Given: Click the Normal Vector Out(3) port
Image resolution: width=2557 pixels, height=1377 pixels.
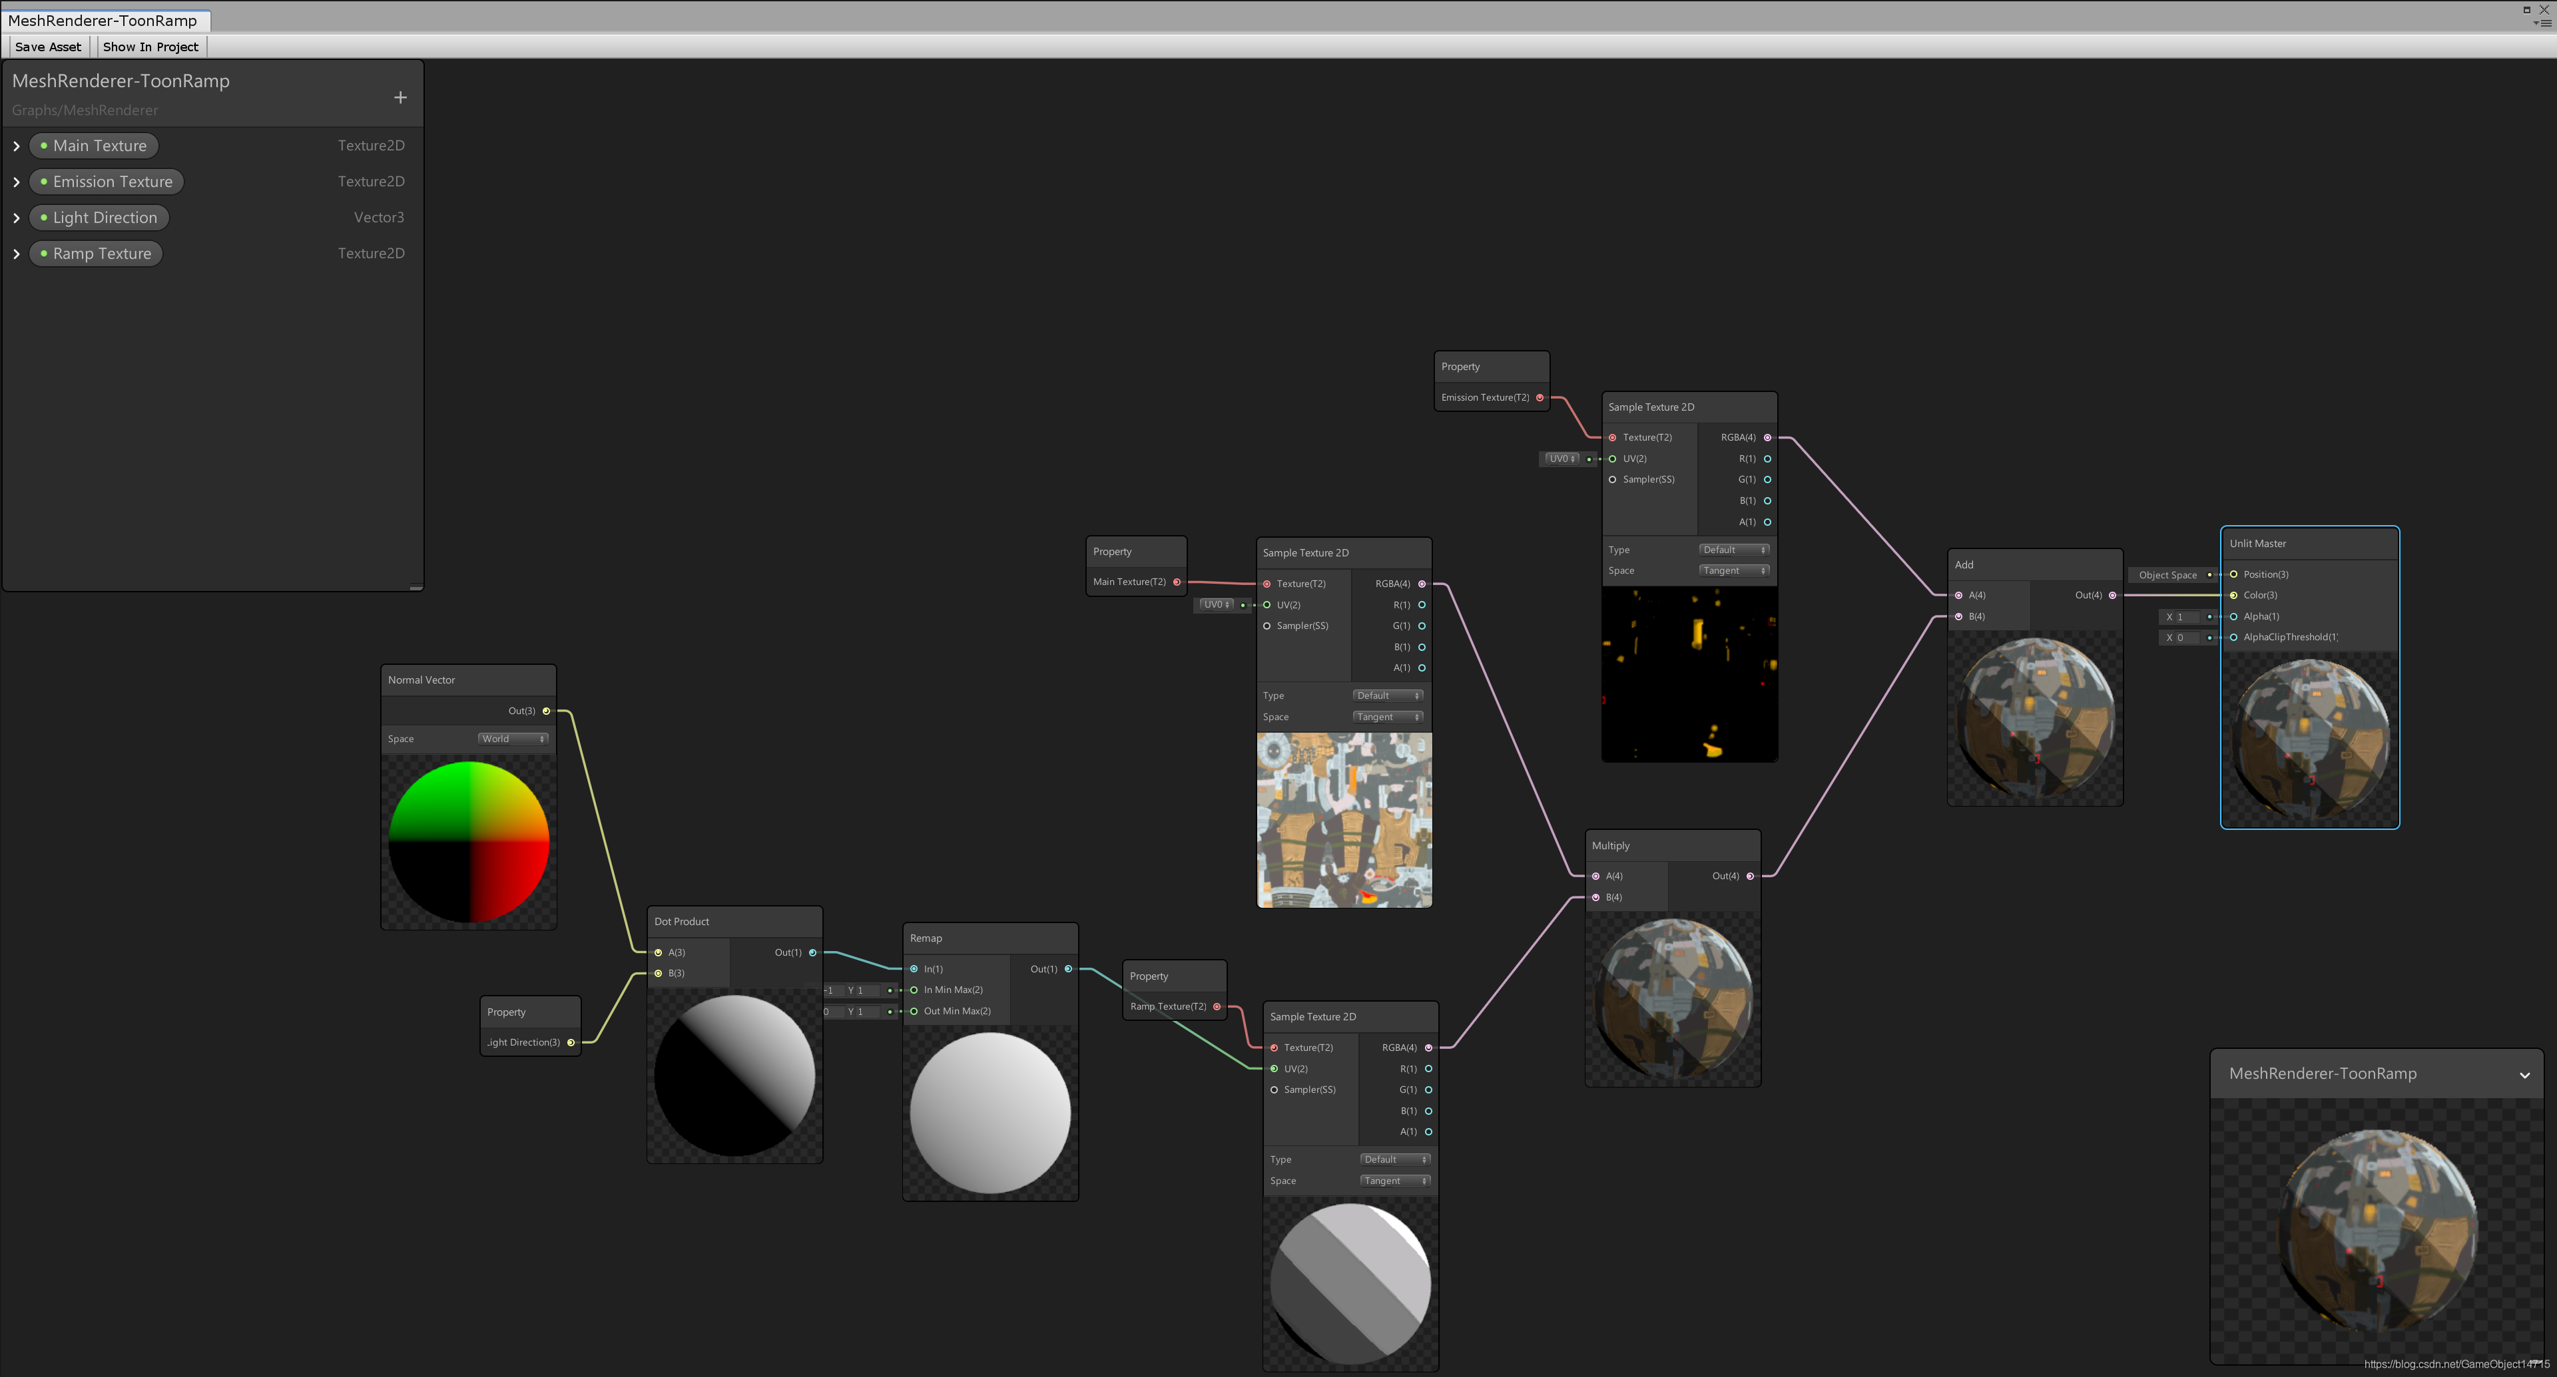Looking at the screenshot, I should pyautogui.click(x=546, y=711).
